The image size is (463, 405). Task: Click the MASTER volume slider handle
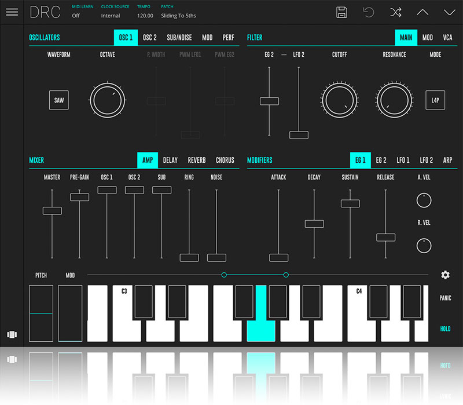[52, 211]
